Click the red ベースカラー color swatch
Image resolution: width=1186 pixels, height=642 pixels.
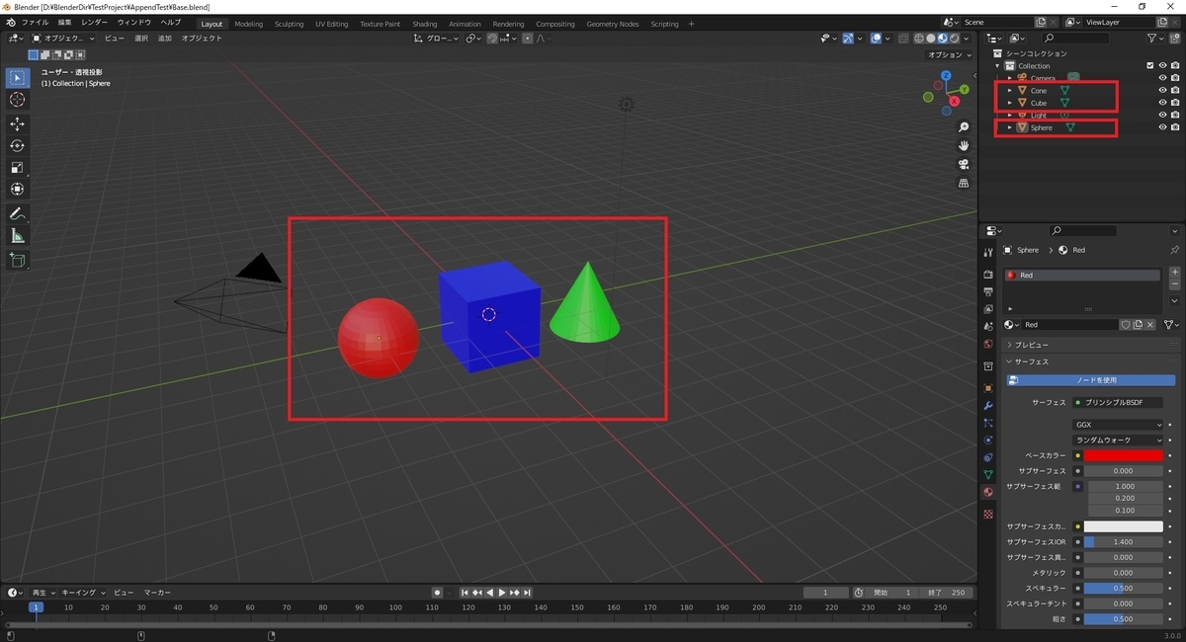pos(1124,456)
